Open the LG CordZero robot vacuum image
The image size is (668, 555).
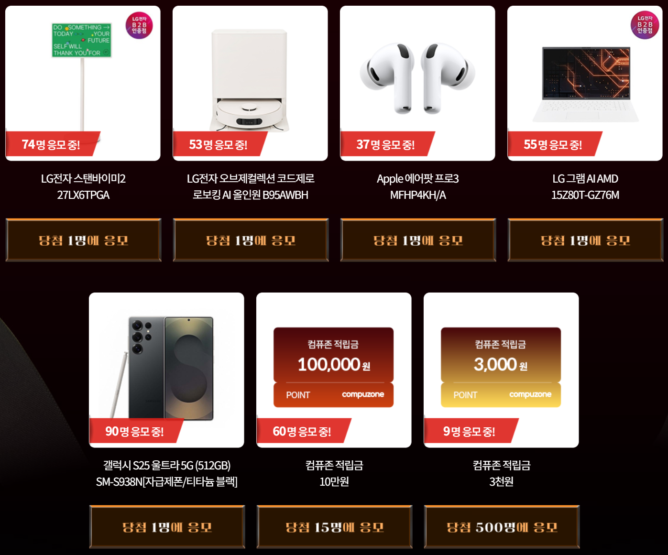coord(250,83)
